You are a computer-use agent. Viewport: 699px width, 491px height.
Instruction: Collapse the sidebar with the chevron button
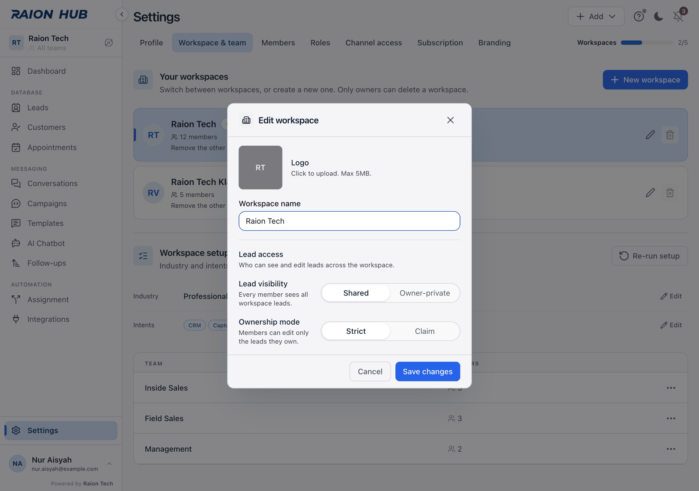point(122,14)
